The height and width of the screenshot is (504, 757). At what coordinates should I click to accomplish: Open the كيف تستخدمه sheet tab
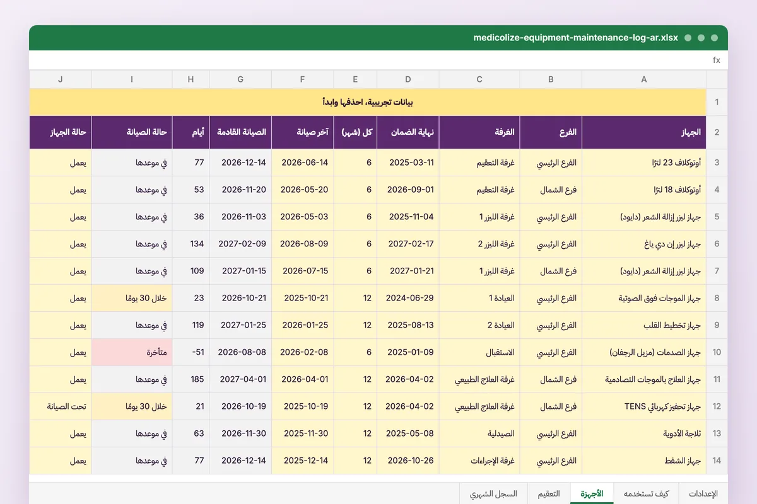645,494
